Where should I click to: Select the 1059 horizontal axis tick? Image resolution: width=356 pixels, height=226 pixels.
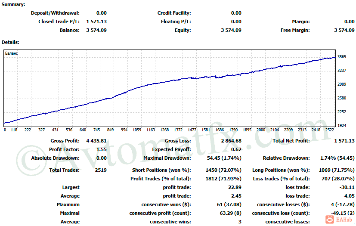137,130
